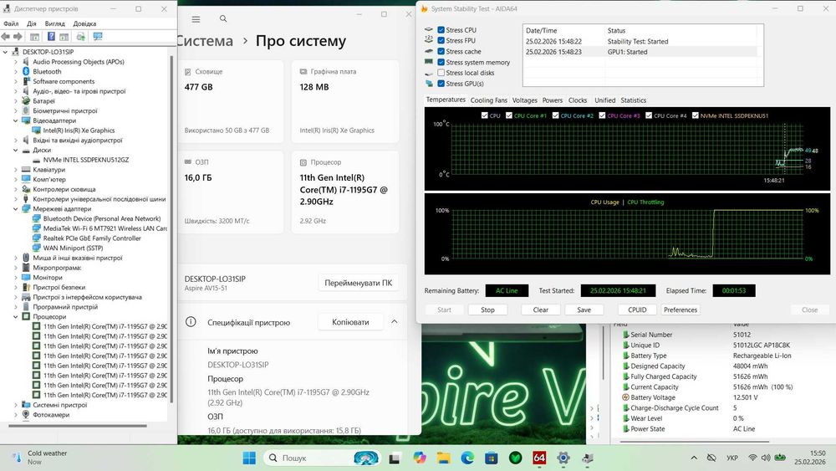Toggle CPU Core #1 graph checkbox
This screenshot has width=836, height=471.
pos(509,115)
